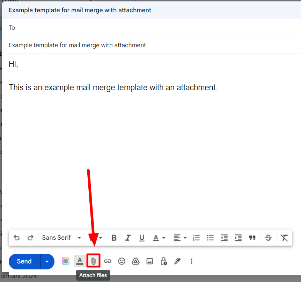This screenshot has height=282, width=301.
Task: Attach files with the paperclip icon
Action: [x=94, y=261]
